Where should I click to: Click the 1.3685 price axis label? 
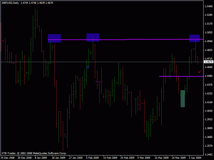[x=209, y=137]
